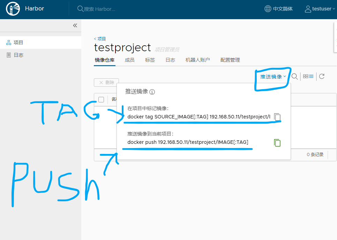Open the 中文简体 language menu
Image resolution: width=337 pixels, height=240 pixels.
pyautogui.click(x=278, y=9)
